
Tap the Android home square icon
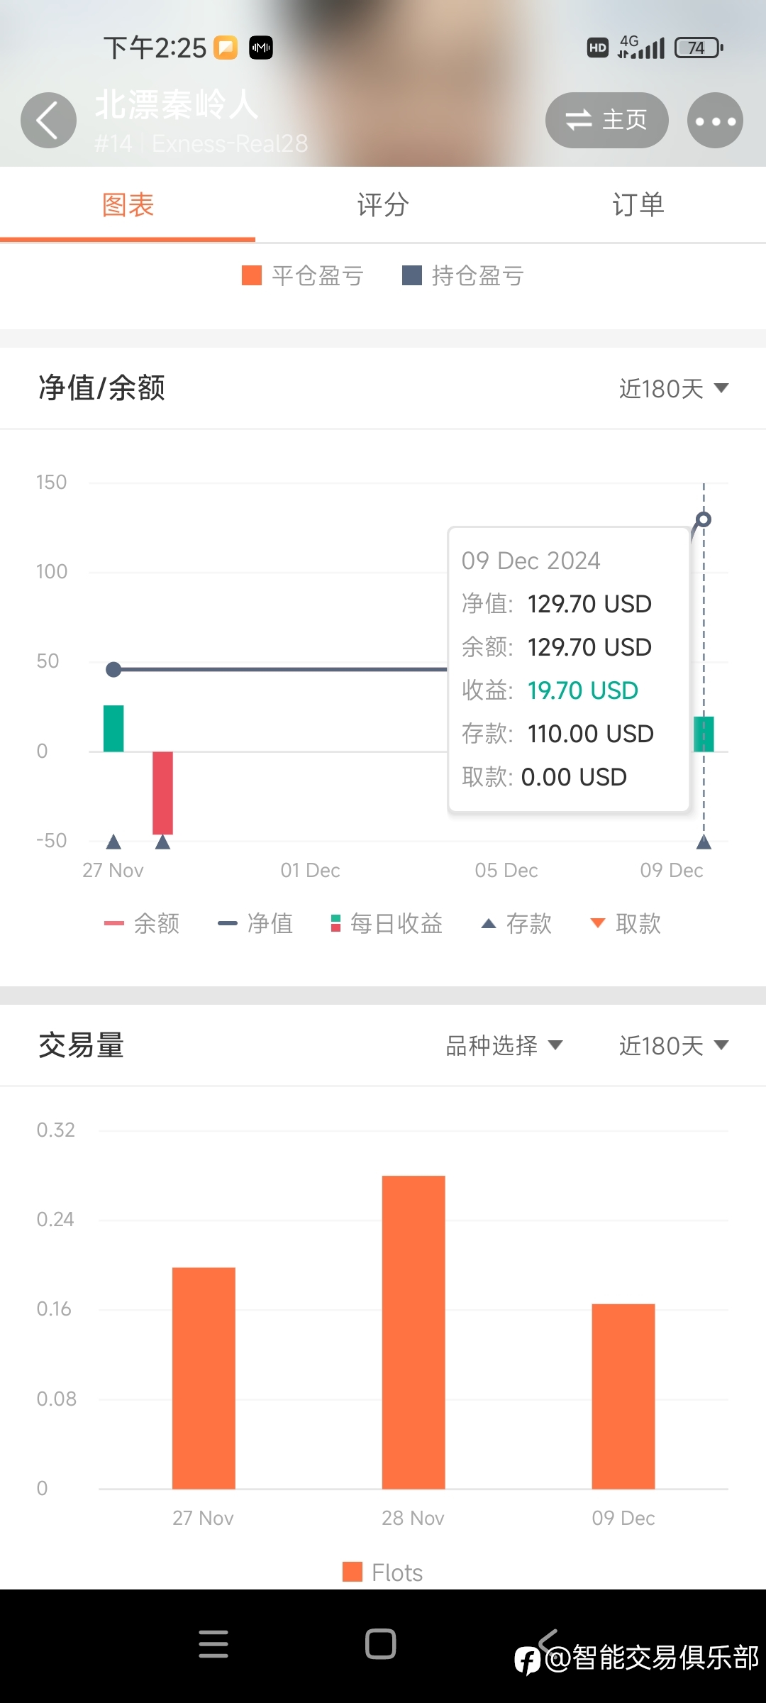pos(380,1643)
